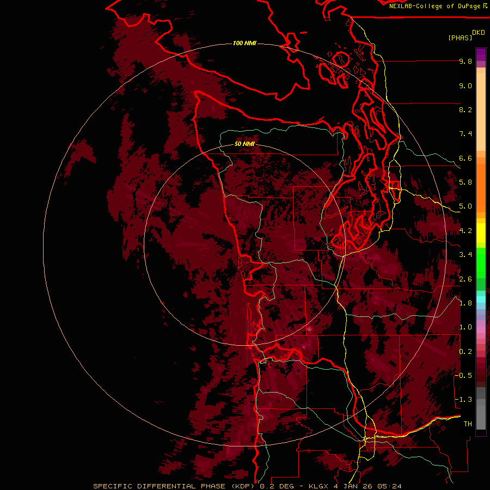490x490 pixels.
Task: Click the 2.6 color scale value
Action: click(x=465, y=279)
